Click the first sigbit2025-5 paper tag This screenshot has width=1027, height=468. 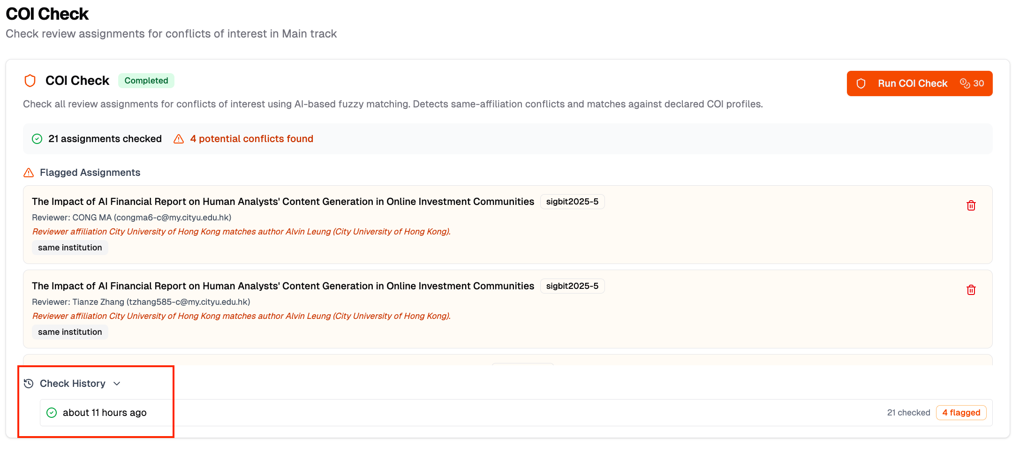[x=572, y=202]
